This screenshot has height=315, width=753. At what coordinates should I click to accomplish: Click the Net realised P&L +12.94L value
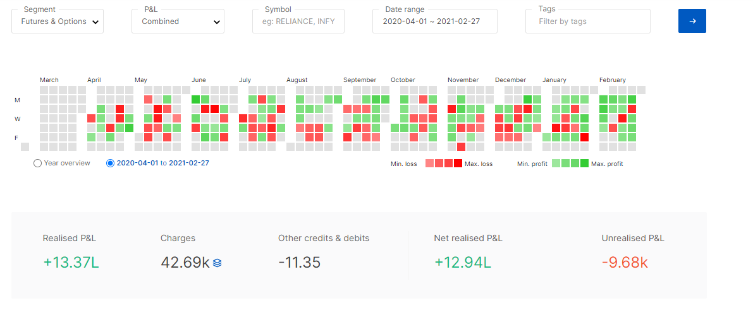pos(463,262)
